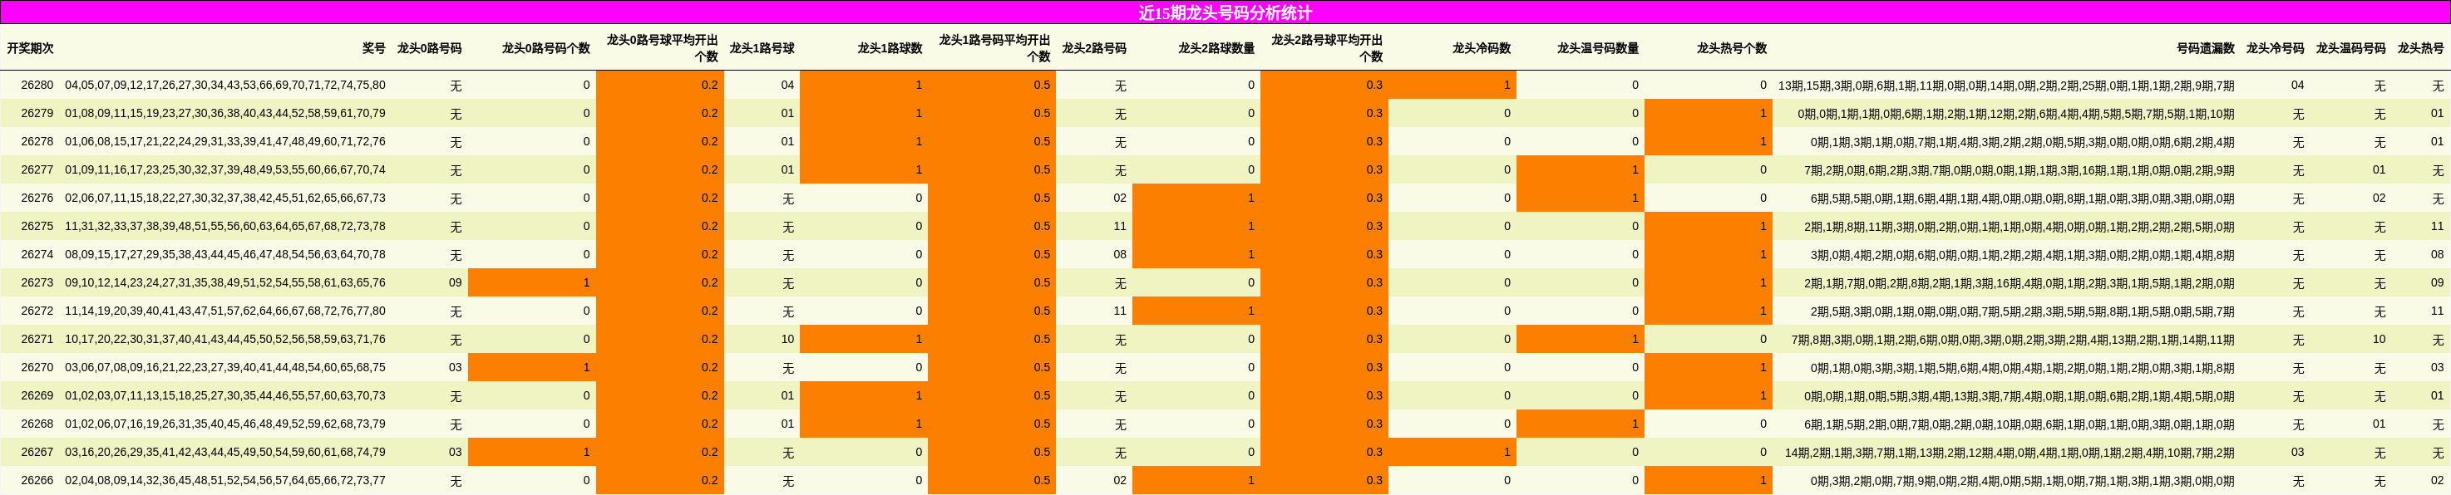Click the 龙头温码号码 column header
The height and width of the screenshot is (495, 2451).
(x=2351, y=48)
